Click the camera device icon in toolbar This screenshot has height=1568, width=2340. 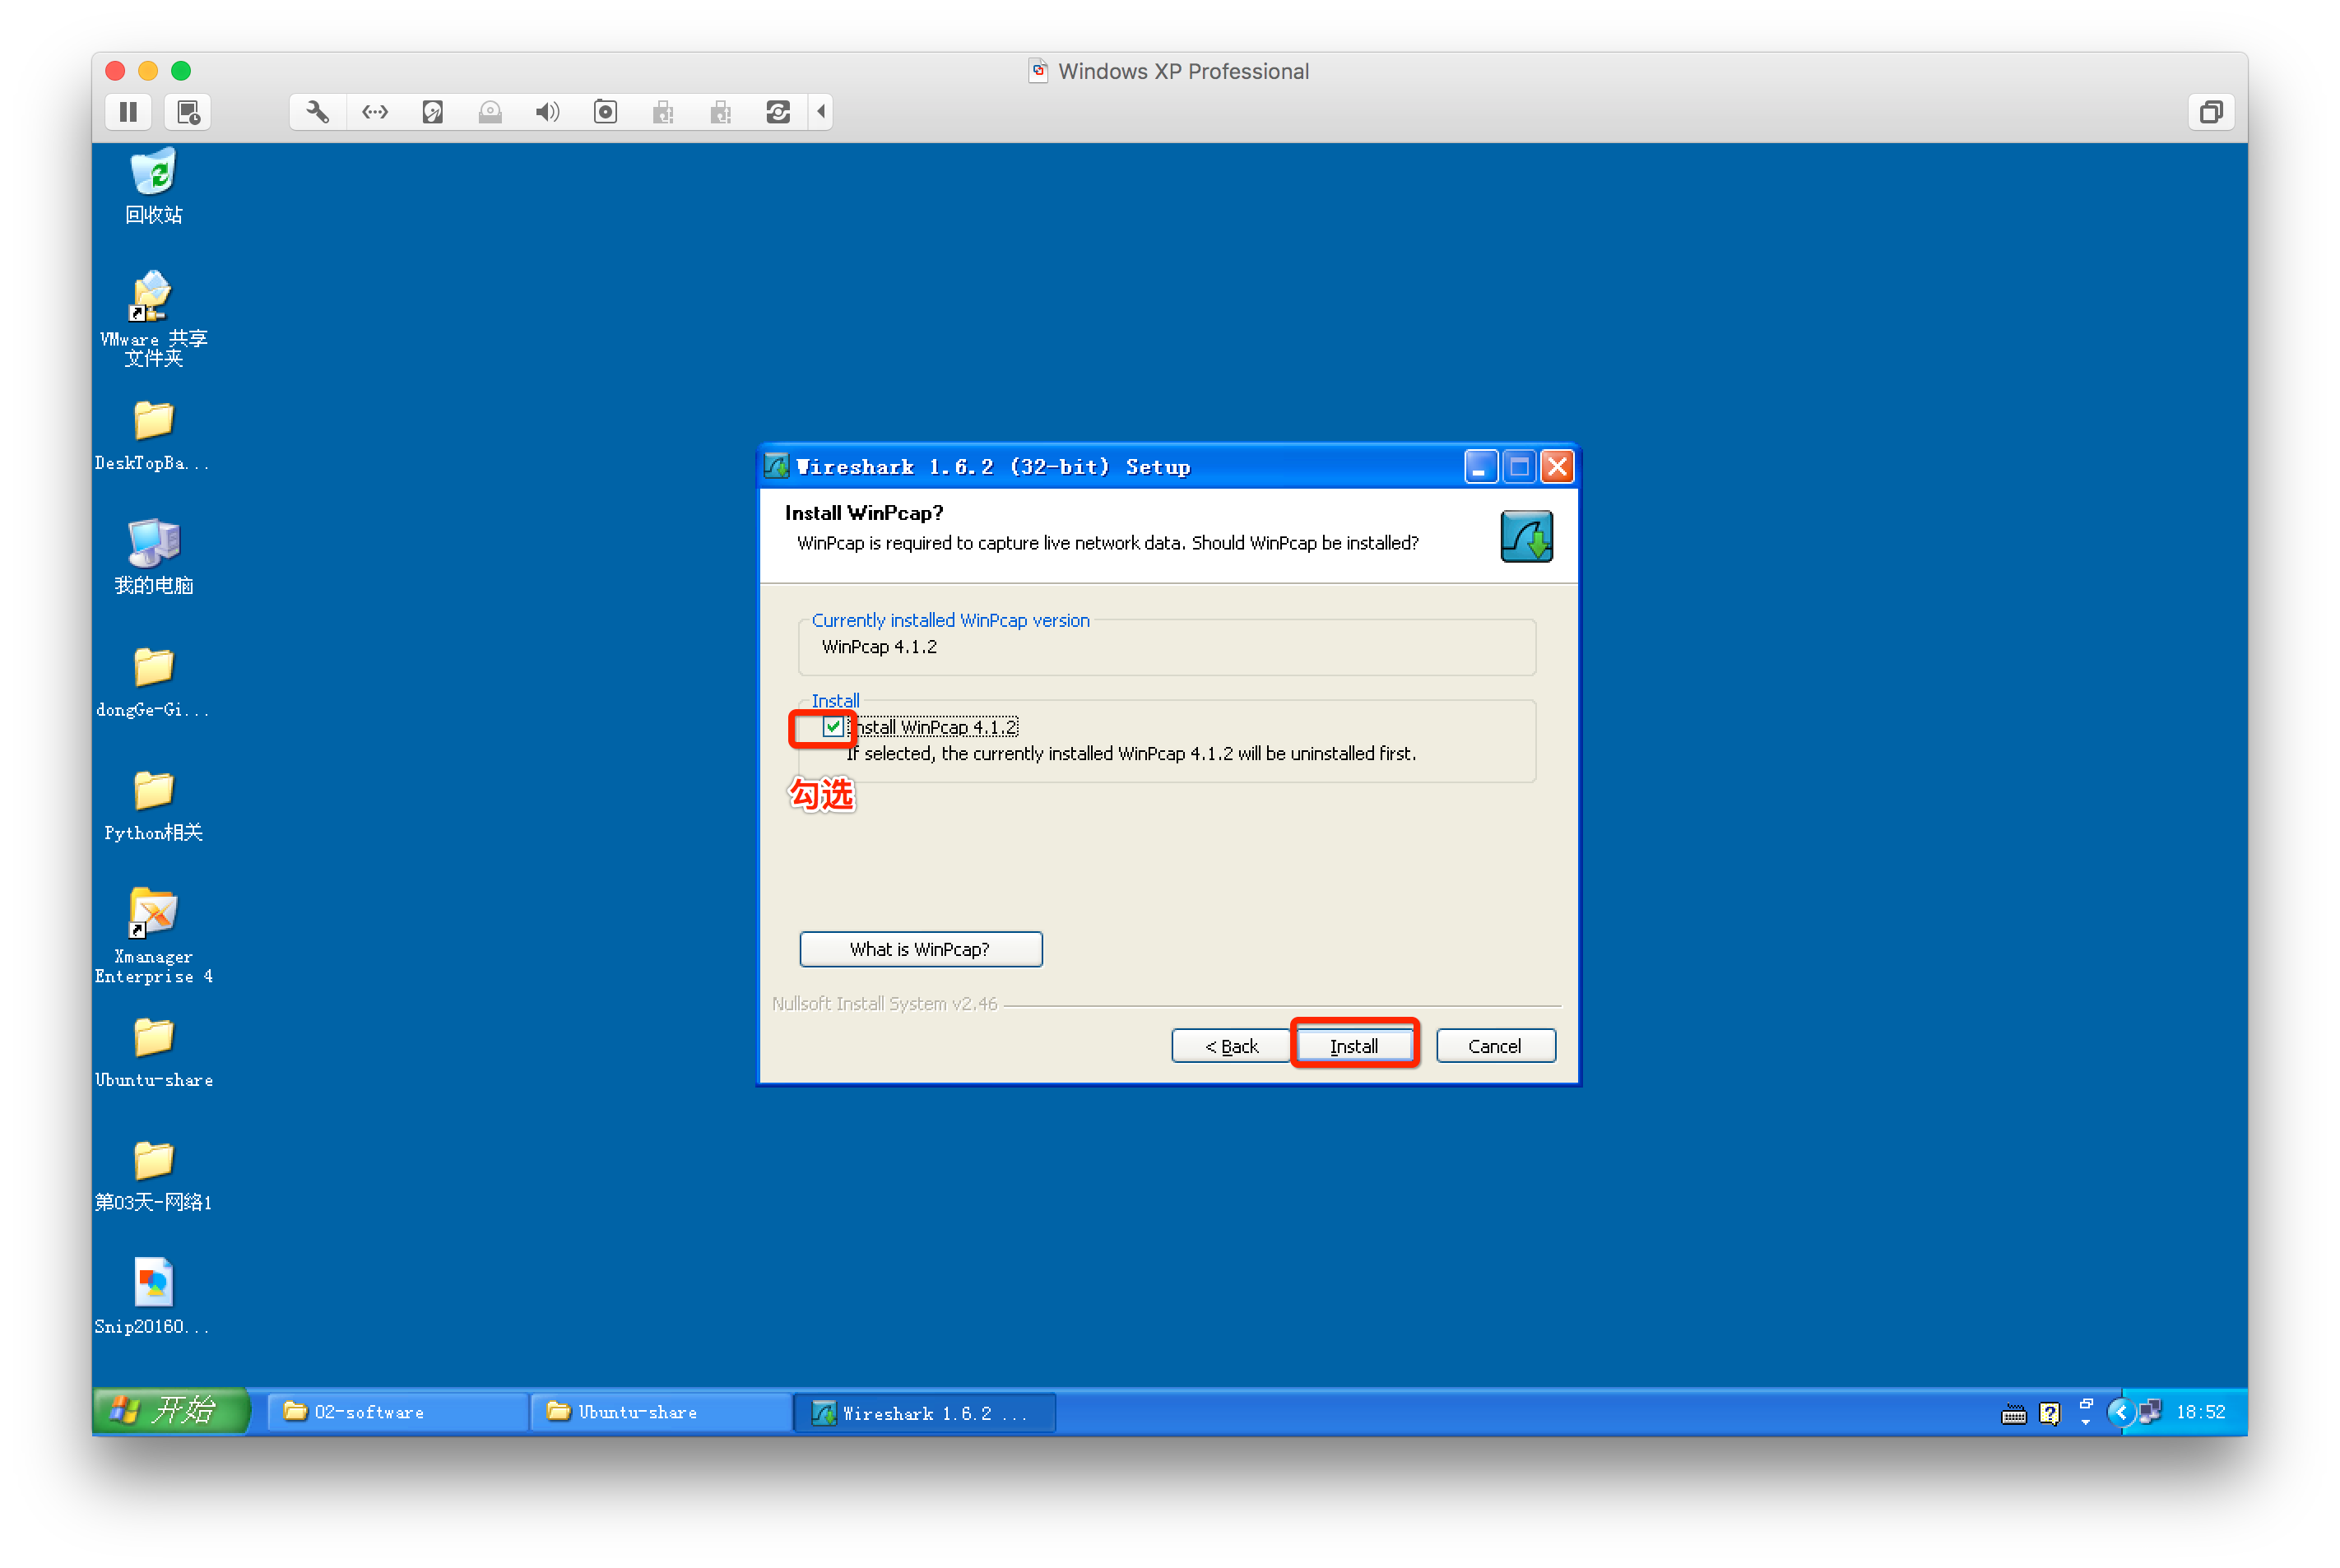coord(605,112)
